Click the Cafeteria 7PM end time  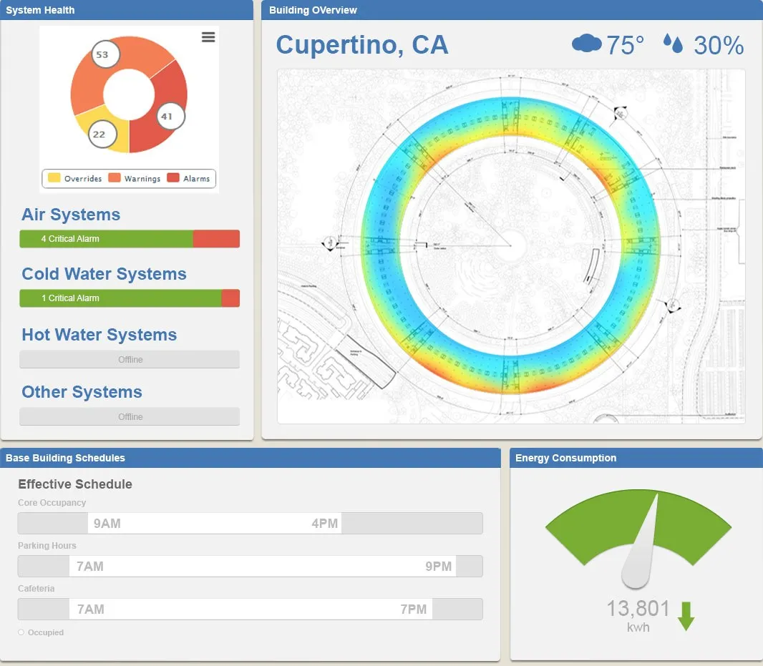pyautogui.click(x=414, y=609)
